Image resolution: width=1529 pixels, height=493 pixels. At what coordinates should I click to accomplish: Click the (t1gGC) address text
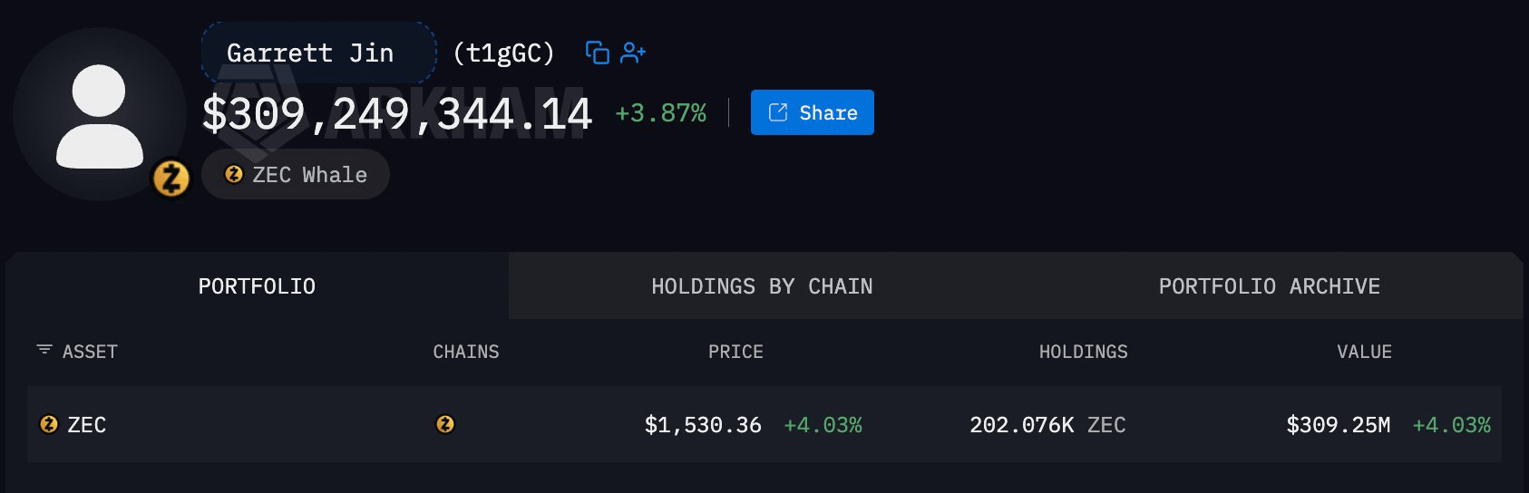click(x=503, y=53)
